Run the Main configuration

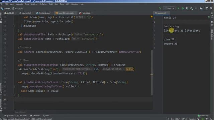178,8
